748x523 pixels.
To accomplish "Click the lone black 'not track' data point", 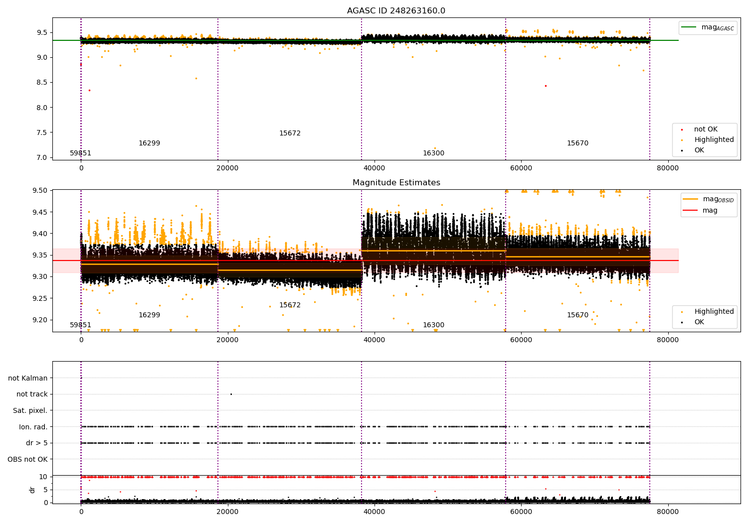I will point(231,394).
